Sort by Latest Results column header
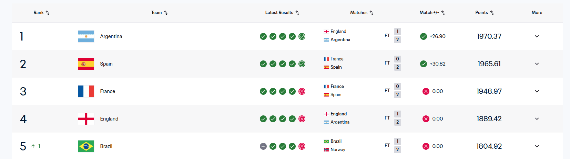This screenshot has width=570, height=159. click(282, 12)
